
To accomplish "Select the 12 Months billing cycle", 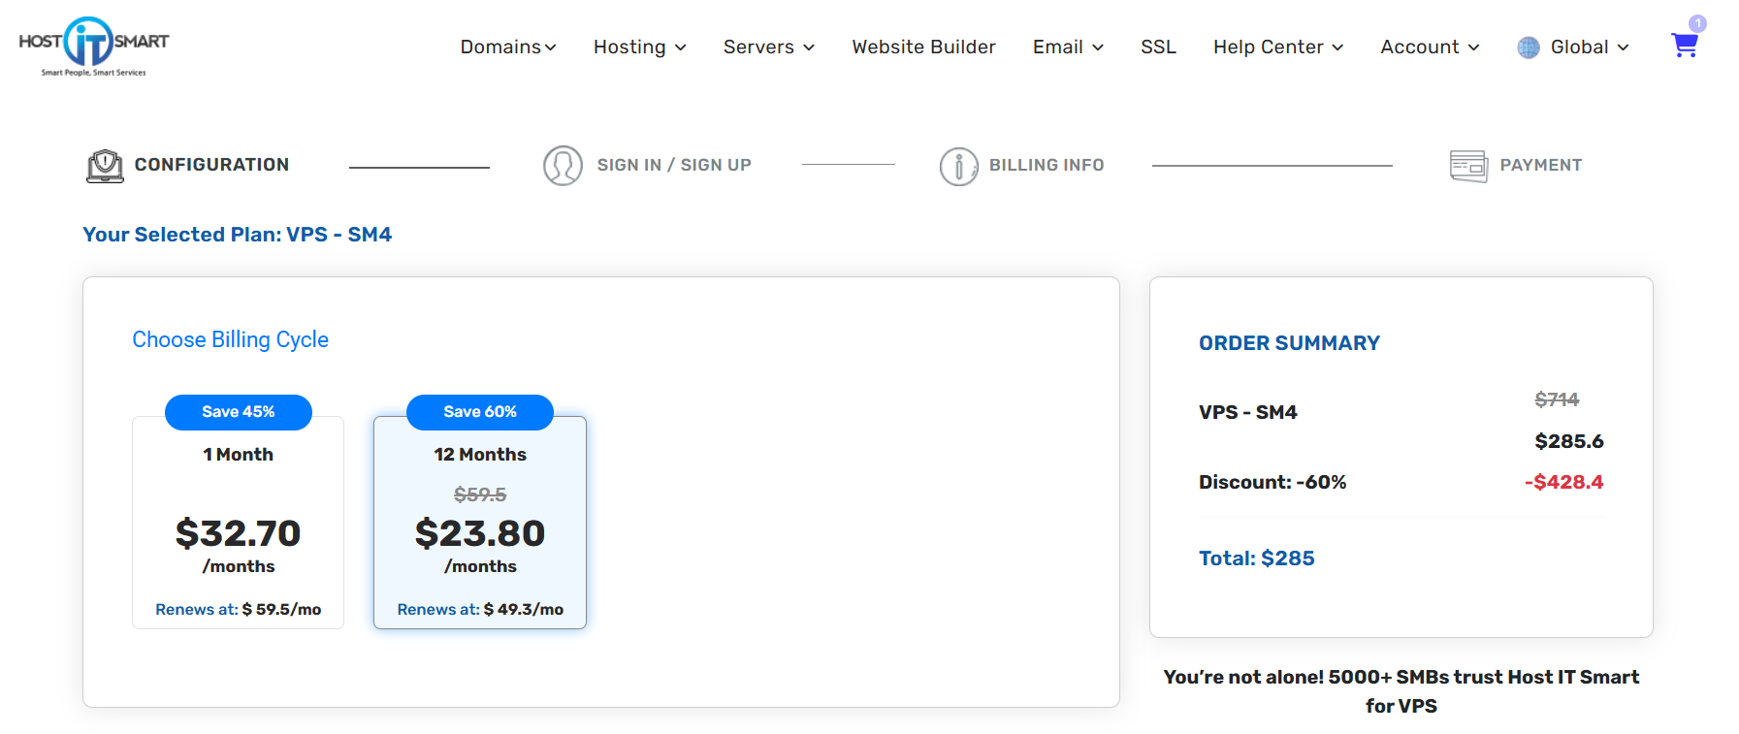I will coord(480,523).
